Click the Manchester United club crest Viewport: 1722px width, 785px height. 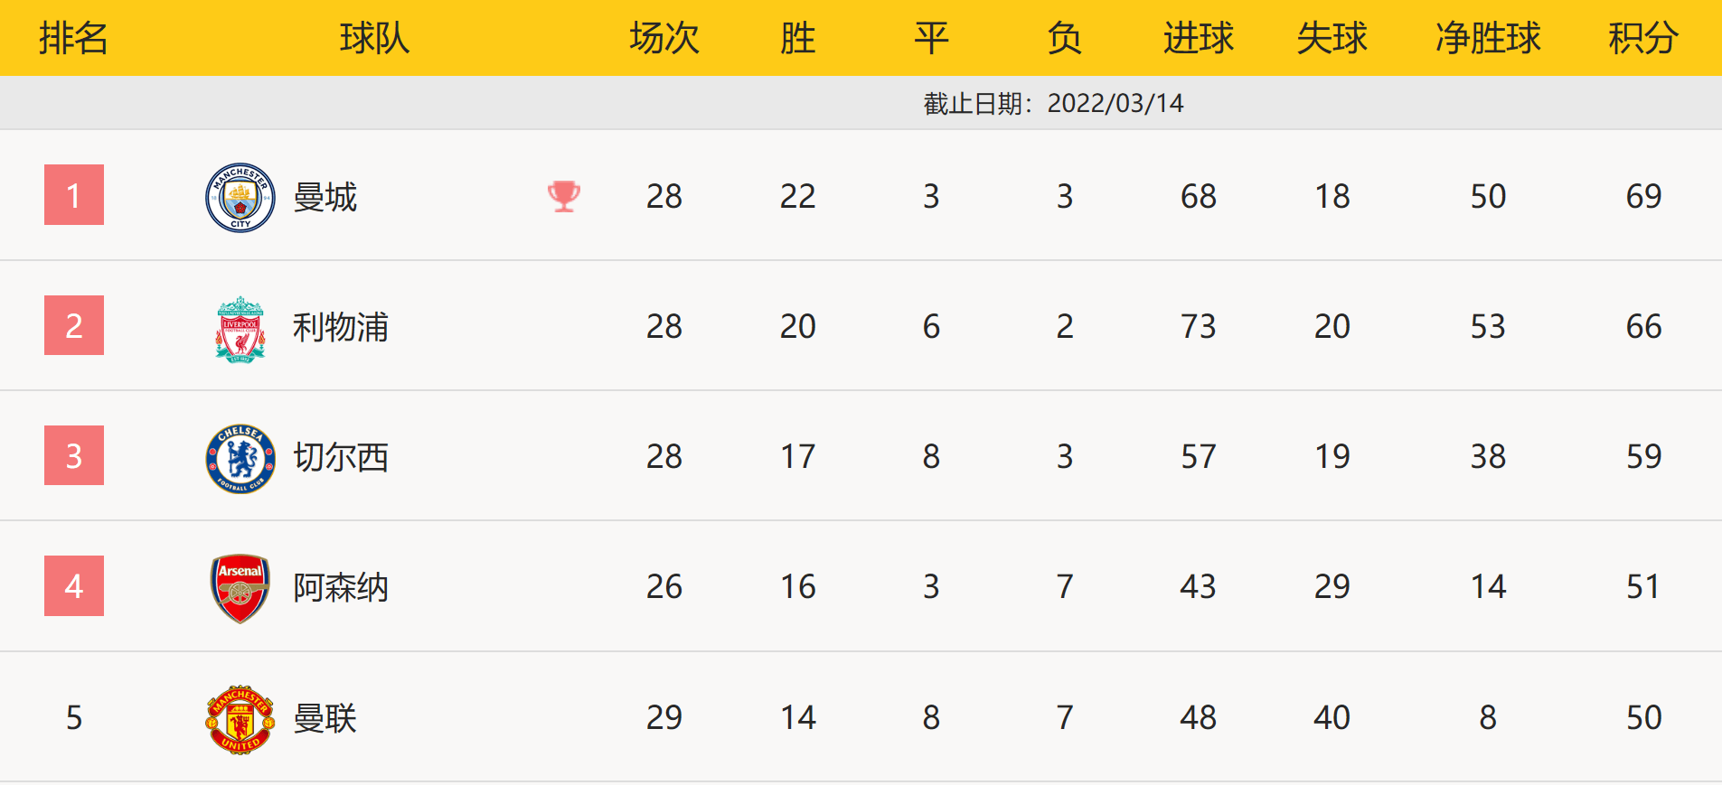(240, 719)
